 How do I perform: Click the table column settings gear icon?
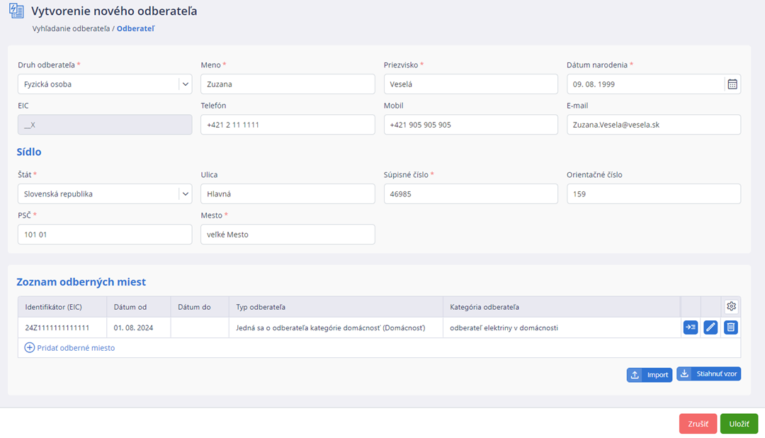click(x=732, y=306)
